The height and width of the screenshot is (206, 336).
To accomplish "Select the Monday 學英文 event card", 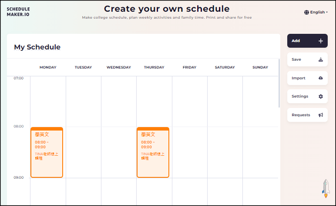I will (47, 152).
